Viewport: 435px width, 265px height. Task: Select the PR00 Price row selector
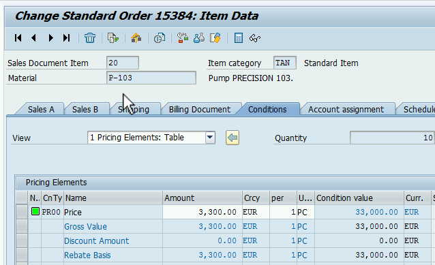22,212
